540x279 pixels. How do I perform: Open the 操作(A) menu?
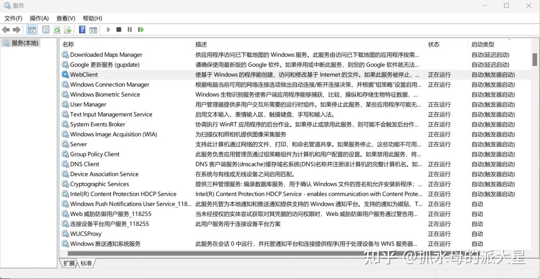39,18
